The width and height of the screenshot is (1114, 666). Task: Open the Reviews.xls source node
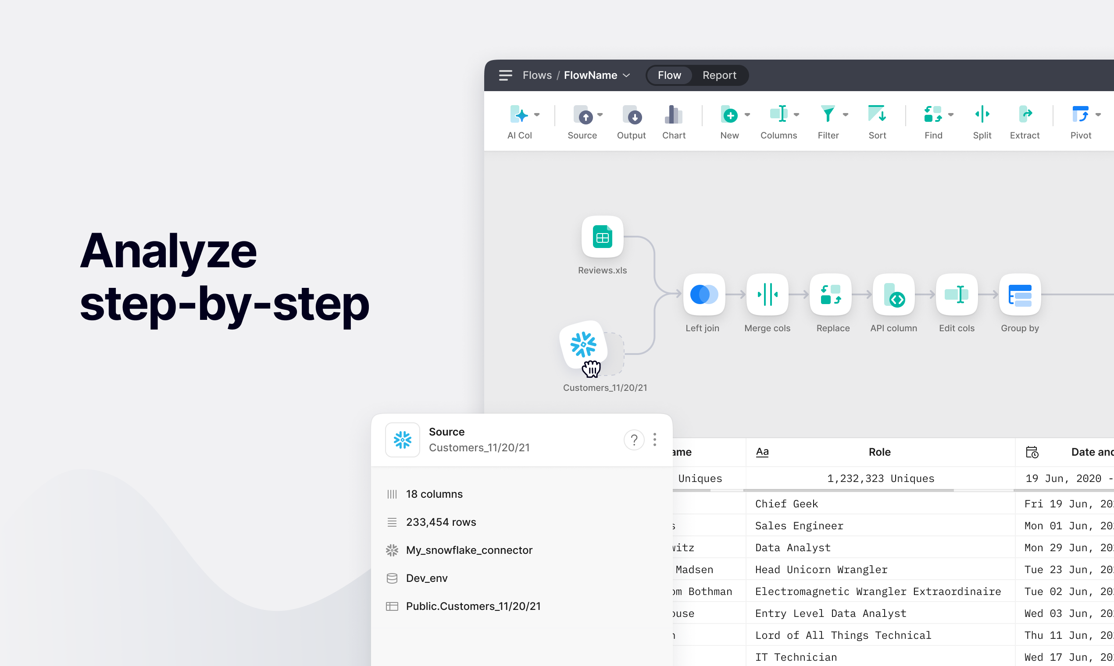click(602, 237)
